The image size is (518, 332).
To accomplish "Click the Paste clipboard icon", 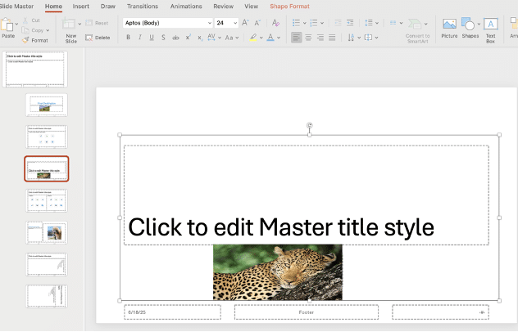I will (x=8, y=24).
